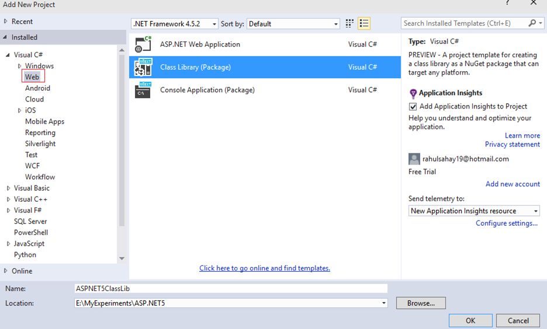The image size is (547, 329).
Task: Open the dialog help question mark
Action: tap(507, 3)
